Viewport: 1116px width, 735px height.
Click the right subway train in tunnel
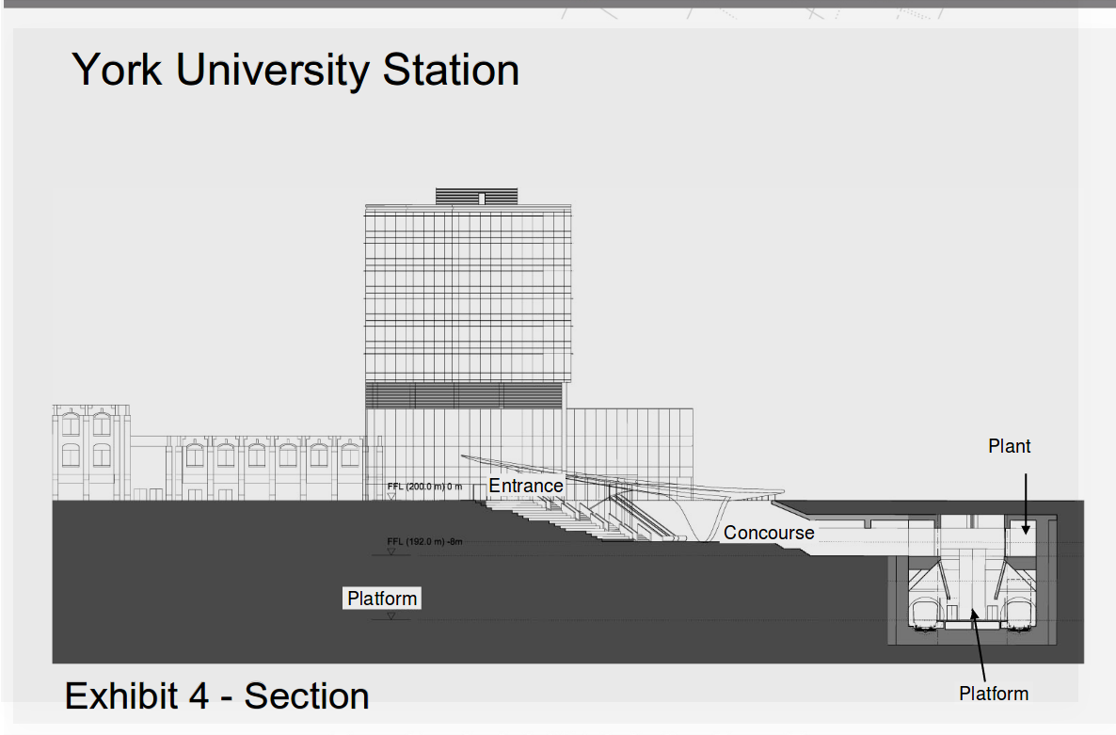1019,613
